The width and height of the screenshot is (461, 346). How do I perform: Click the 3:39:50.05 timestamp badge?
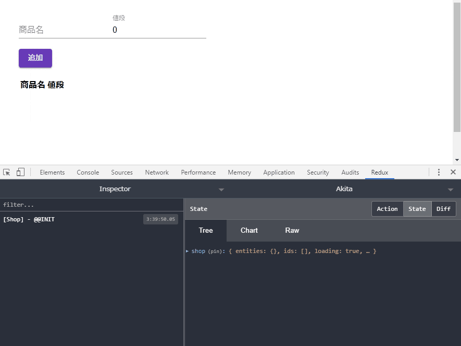click(160, 219)
